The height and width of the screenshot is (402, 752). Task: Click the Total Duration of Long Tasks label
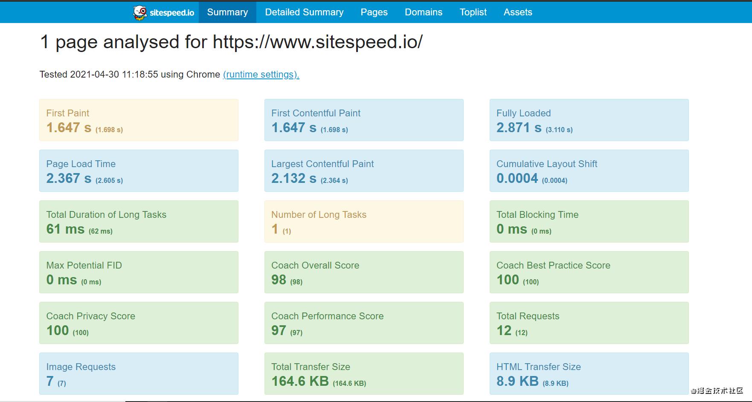click(x=106, y=215)
